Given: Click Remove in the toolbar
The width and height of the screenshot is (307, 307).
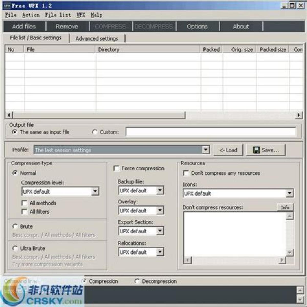Looking at the screenshot, I should [x=67, y=26].
